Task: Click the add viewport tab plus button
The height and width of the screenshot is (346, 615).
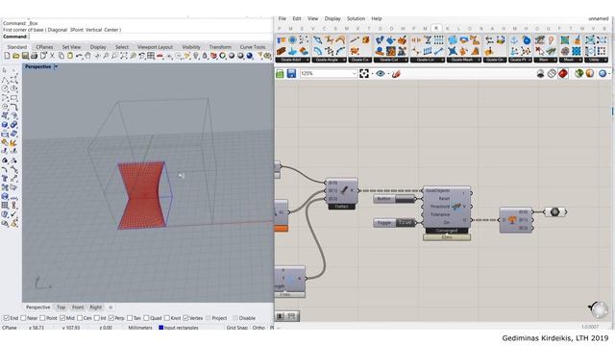Action: click(x=111, y=308)
